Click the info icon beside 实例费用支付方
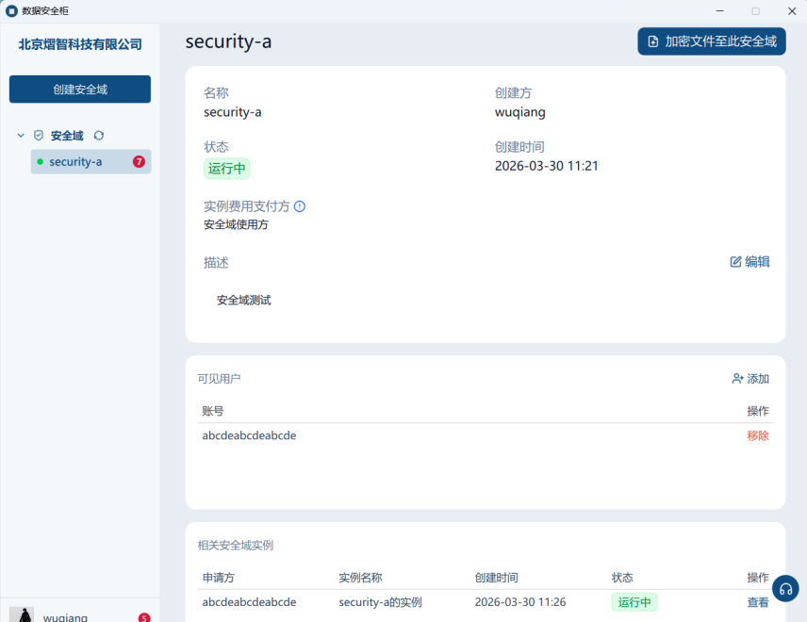The image size is (807, 622). (300, 206)
